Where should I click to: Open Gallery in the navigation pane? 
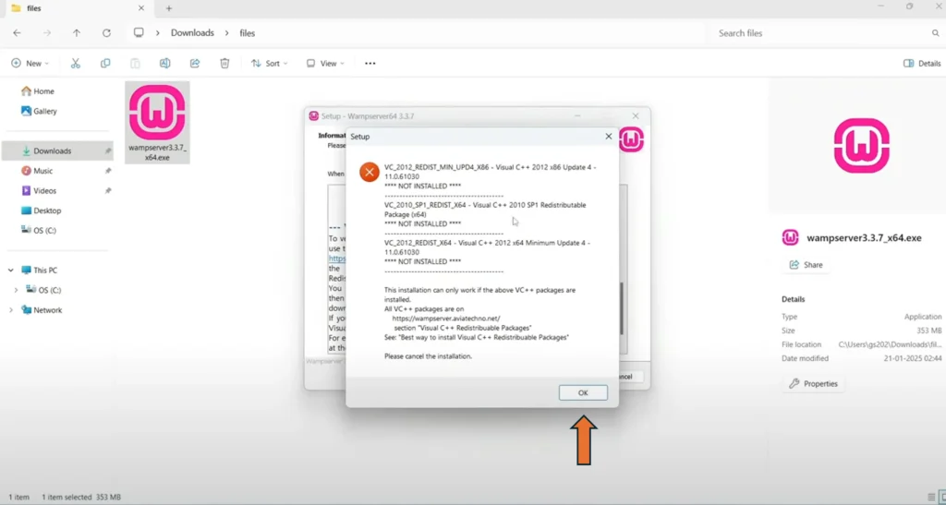click(x=44, y=111)
